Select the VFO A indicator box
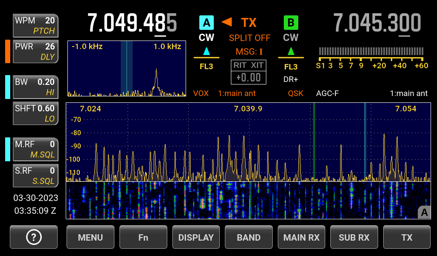The image size is (437, 256). pos(207,22)
